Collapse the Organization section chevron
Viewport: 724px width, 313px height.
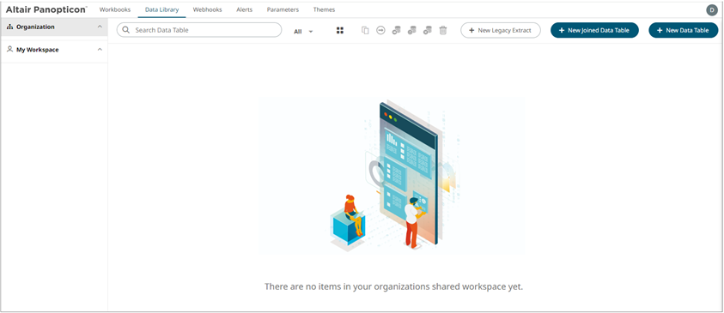(x=100, y=27)
